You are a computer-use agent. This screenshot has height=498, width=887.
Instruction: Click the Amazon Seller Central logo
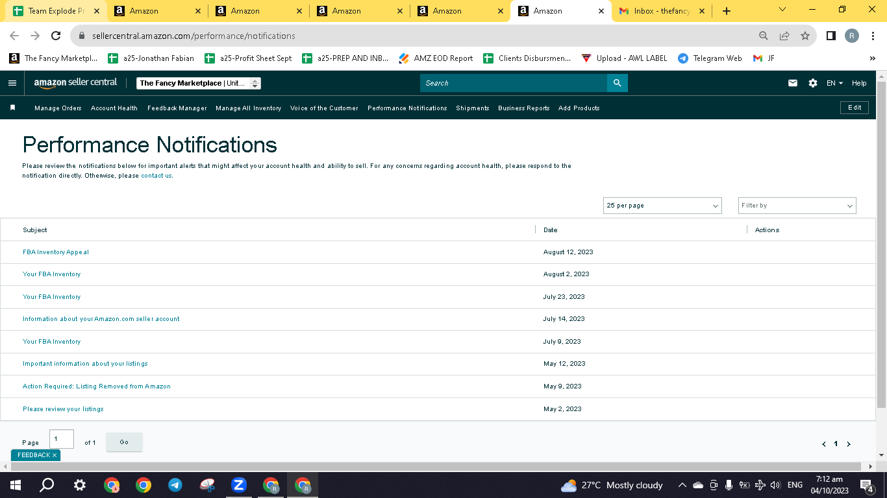[x=76, y=83]
